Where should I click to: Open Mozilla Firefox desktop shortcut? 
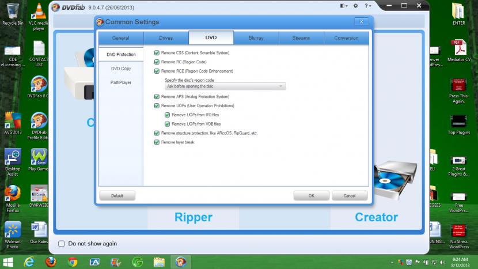[x=13, y=199]
